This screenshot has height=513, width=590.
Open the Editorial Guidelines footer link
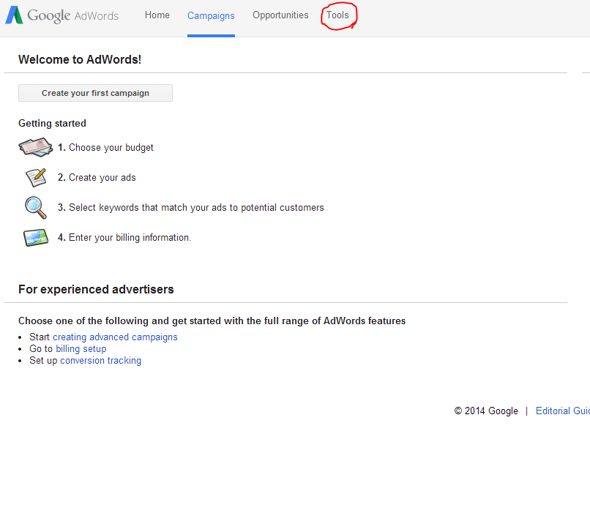click(x=562, y=411)
